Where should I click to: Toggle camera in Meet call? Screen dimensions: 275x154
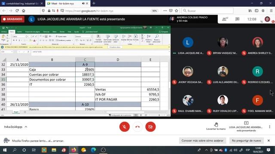tap(150, 127)
